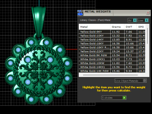Toggle the User library switch
152x114 pixels.
pyautogui.click(x=143, y=20)
